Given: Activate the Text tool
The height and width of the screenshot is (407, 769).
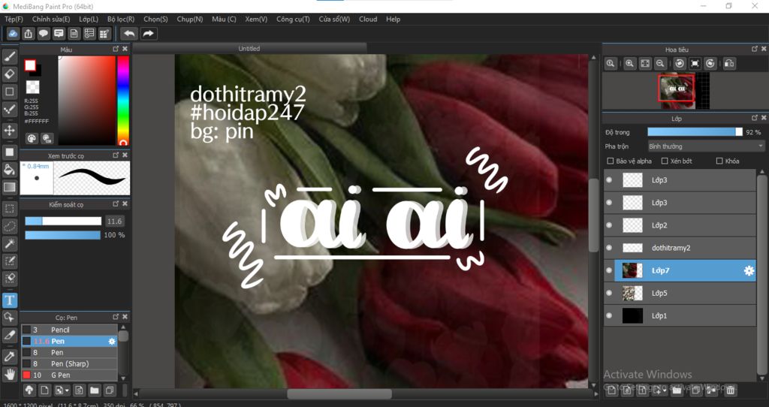Looking at the screenshot, I should pos(9,300).
